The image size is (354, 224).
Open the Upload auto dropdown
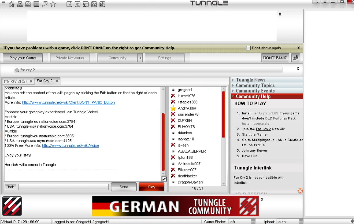click(301, 222)
